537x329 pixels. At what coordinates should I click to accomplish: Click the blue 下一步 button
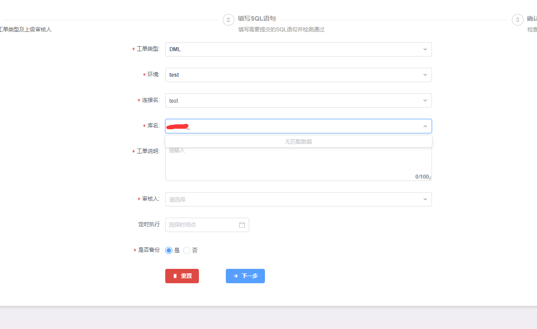pos(245,276)
